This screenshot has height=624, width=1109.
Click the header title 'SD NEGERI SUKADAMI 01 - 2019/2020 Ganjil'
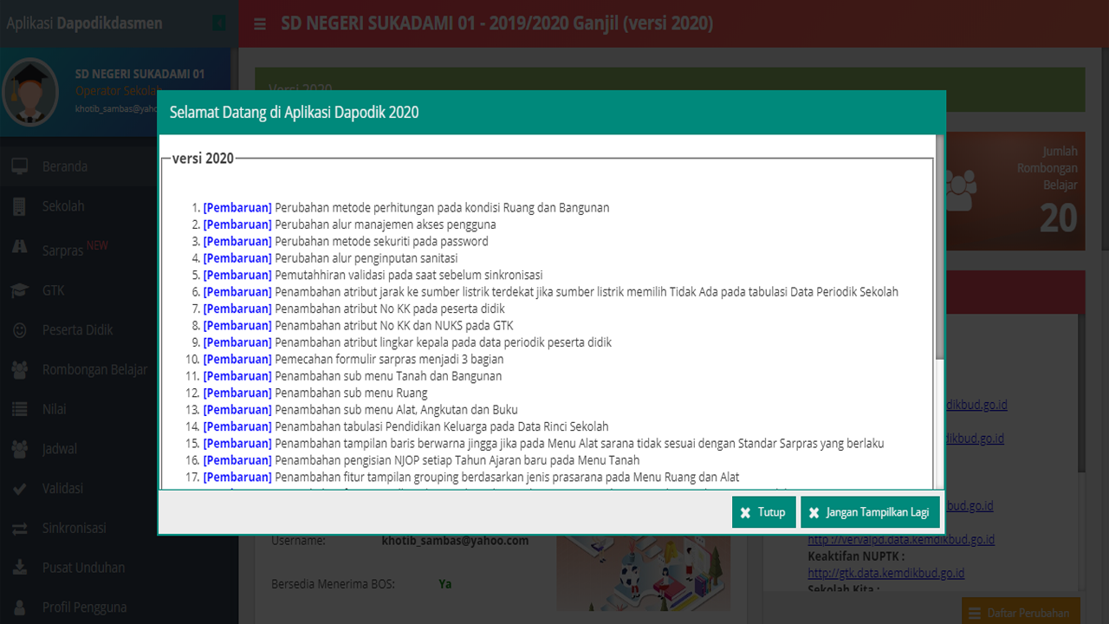coord(497,23)
